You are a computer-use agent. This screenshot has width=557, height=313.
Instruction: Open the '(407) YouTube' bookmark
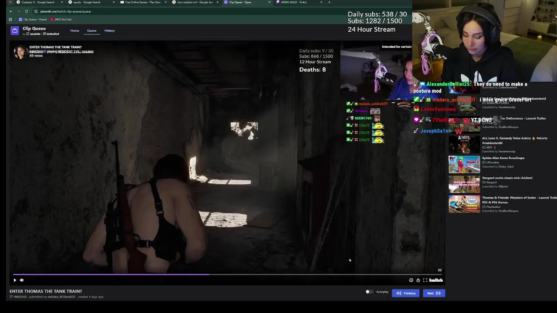(61, 20)
